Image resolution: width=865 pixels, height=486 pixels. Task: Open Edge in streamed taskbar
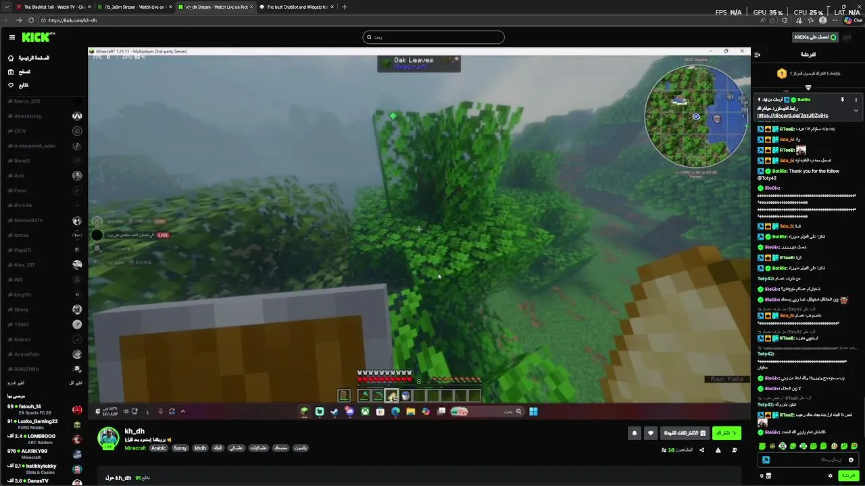[x=395, y=411]
